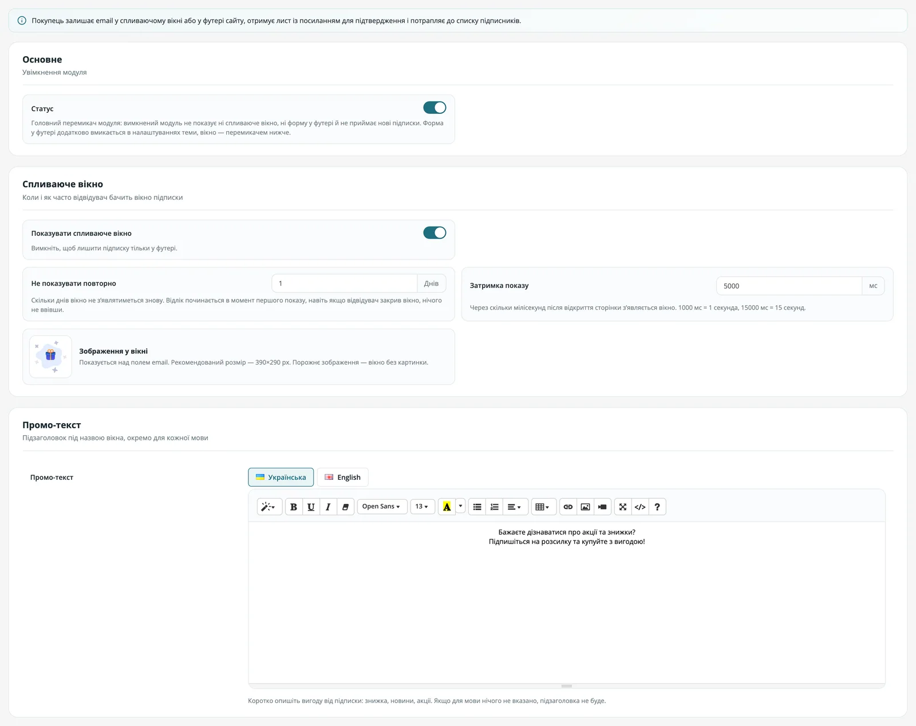Insert a numbered ordered list

[494, 507]
